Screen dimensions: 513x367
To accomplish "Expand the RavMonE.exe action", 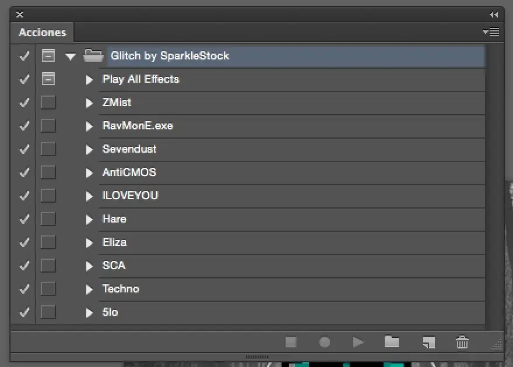I will 89,126.
